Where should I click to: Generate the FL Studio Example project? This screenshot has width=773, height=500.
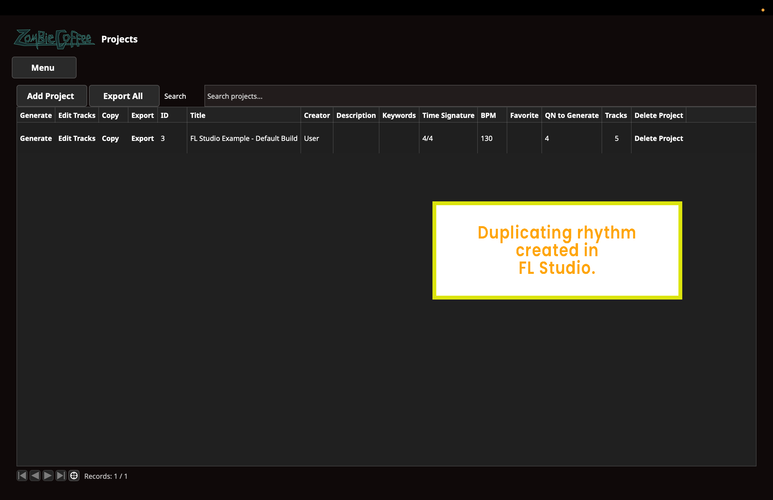[x=36, y=138]
